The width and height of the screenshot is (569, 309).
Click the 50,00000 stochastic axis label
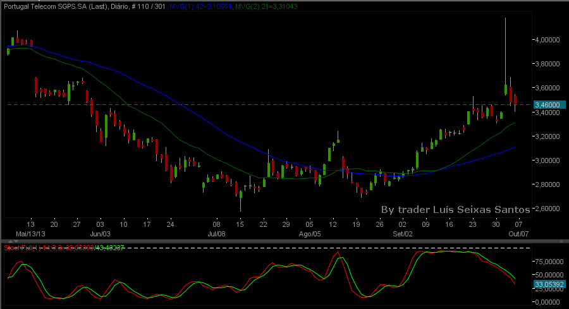549,274
